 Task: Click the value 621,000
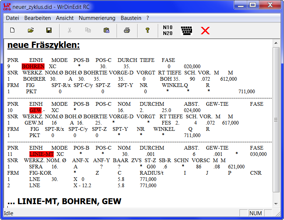(x=237, y=167)
